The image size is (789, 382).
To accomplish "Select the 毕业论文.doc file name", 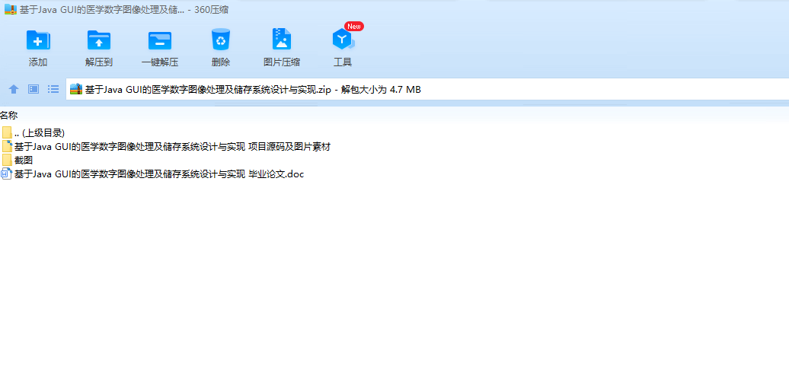I will click(x=159, y=174).
